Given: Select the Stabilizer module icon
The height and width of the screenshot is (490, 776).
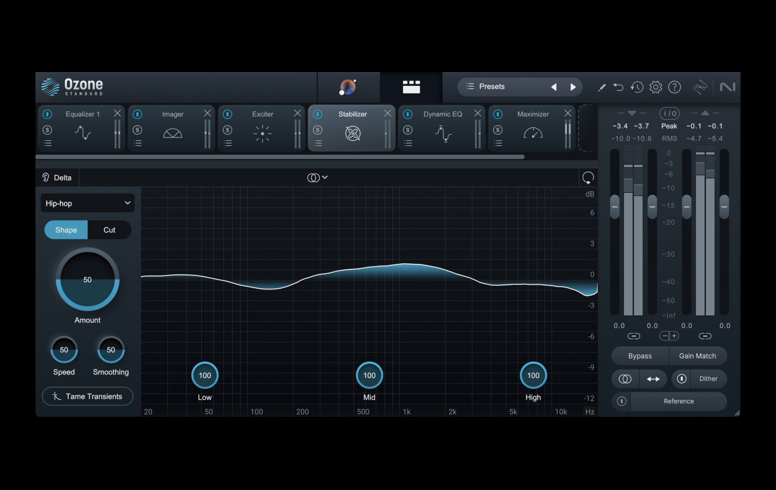Looking at the screenshot, I should tap(353, 133).
